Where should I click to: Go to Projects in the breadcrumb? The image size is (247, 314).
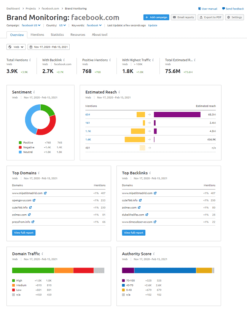click(31, 8)
